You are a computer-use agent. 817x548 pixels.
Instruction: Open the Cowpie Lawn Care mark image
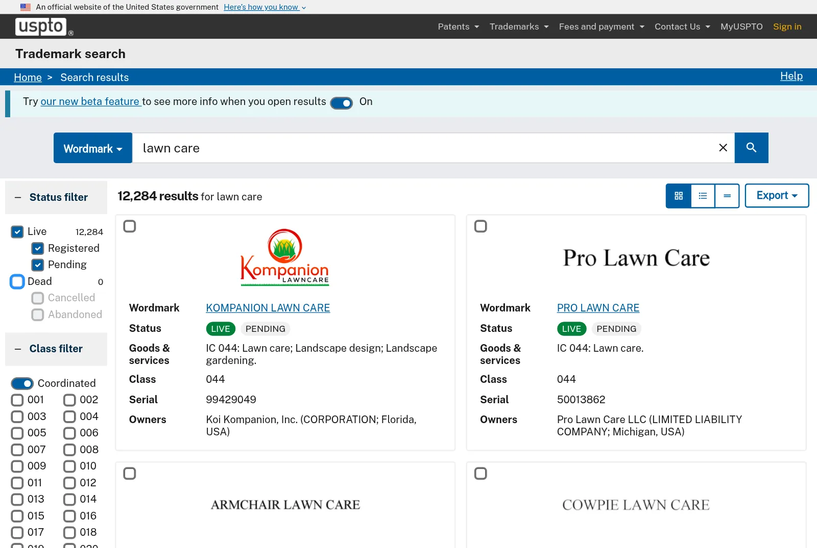click(636, 505)
